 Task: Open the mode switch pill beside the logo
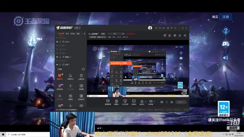point(77,28)
